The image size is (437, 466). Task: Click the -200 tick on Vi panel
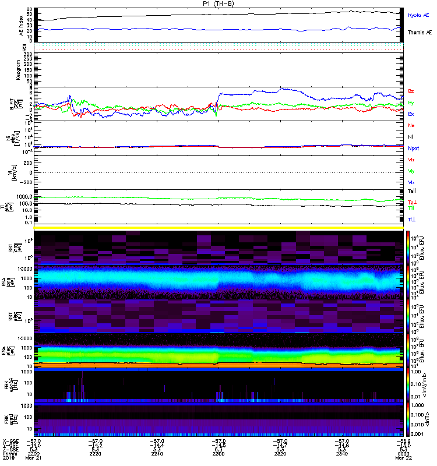(26, 182)
